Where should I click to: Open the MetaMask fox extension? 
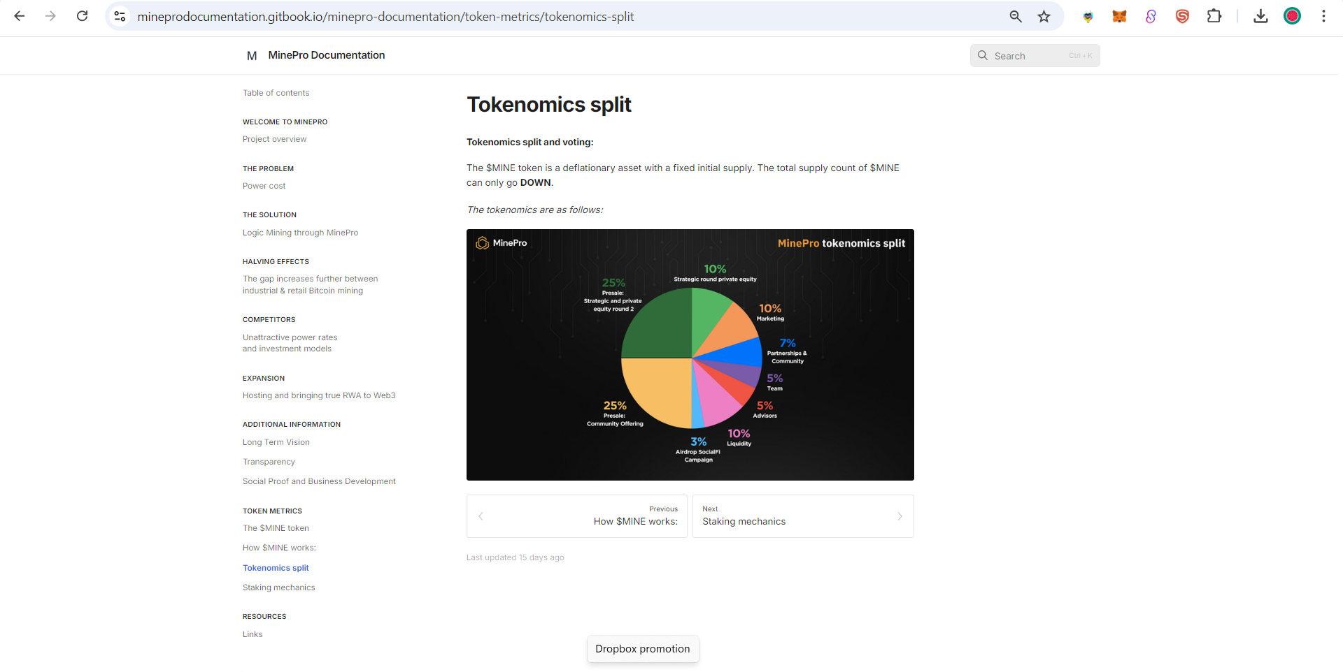click(1119, 16)
